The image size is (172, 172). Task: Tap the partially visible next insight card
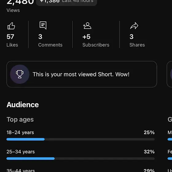169,74
